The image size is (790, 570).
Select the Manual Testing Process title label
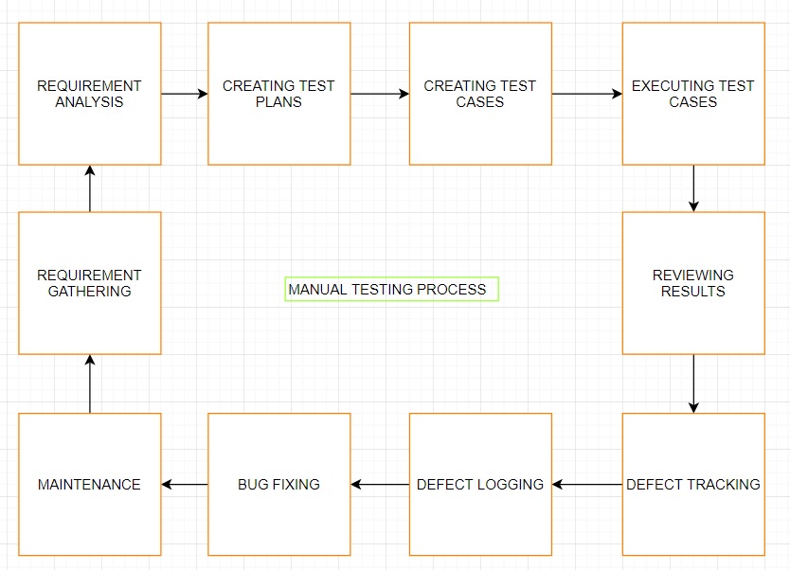tap(391, 289)
